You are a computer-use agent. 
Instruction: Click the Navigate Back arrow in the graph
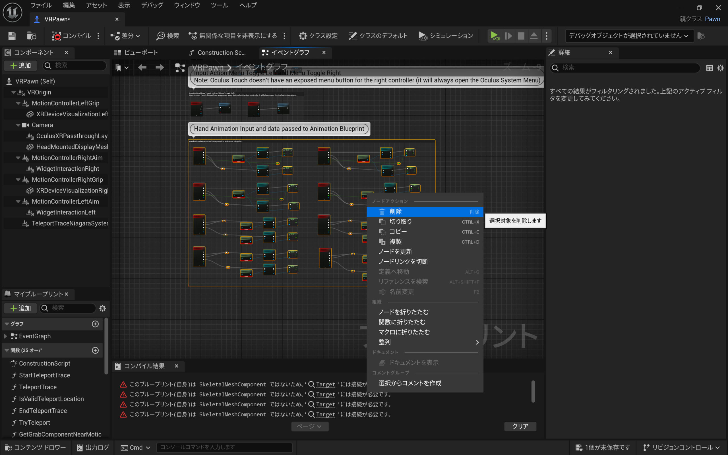click(x=142, y=67)
